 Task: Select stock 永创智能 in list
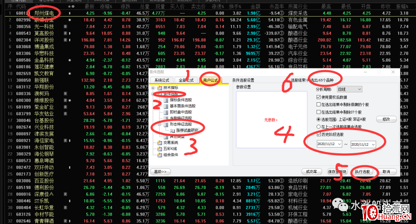point(44,147)
